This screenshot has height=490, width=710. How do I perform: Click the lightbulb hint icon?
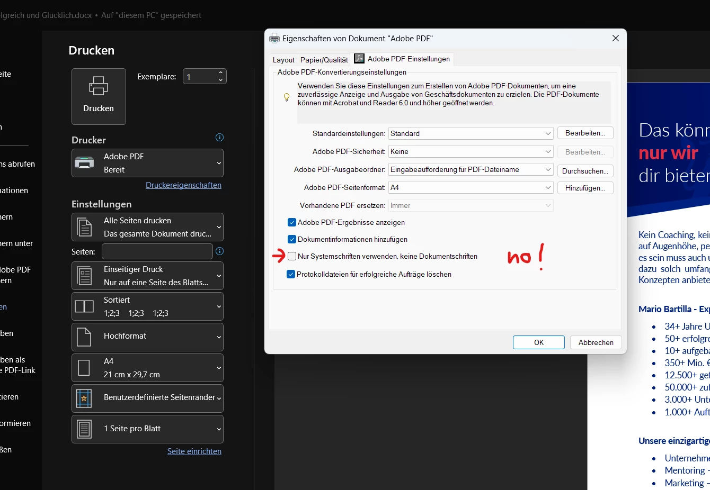coord(287,97)
